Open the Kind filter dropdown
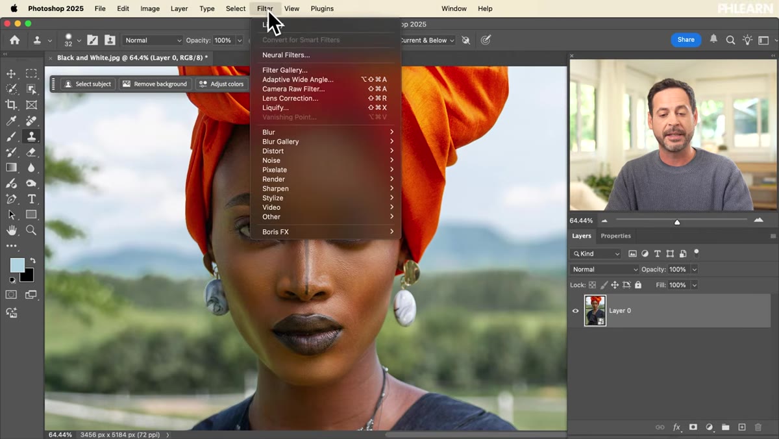This screenshot has width=779, height=439. pyautogui.click(x=596, y=254)
